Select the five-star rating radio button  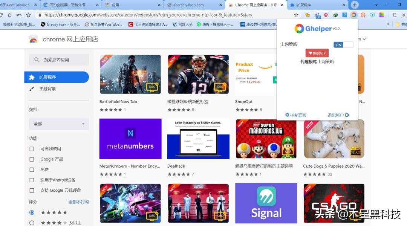tap(32, 212)
